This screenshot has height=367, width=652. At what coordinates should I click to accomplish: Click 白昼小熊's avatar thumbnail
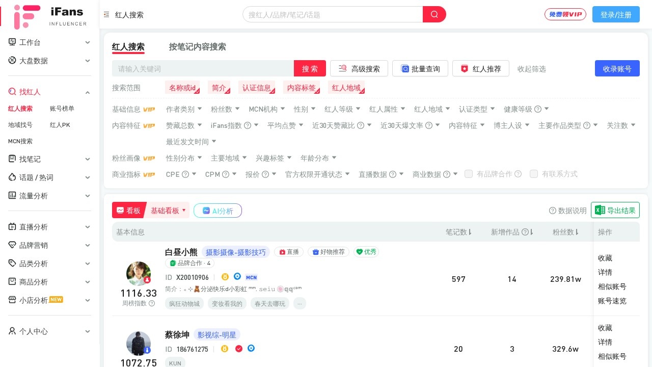point(139,274)
